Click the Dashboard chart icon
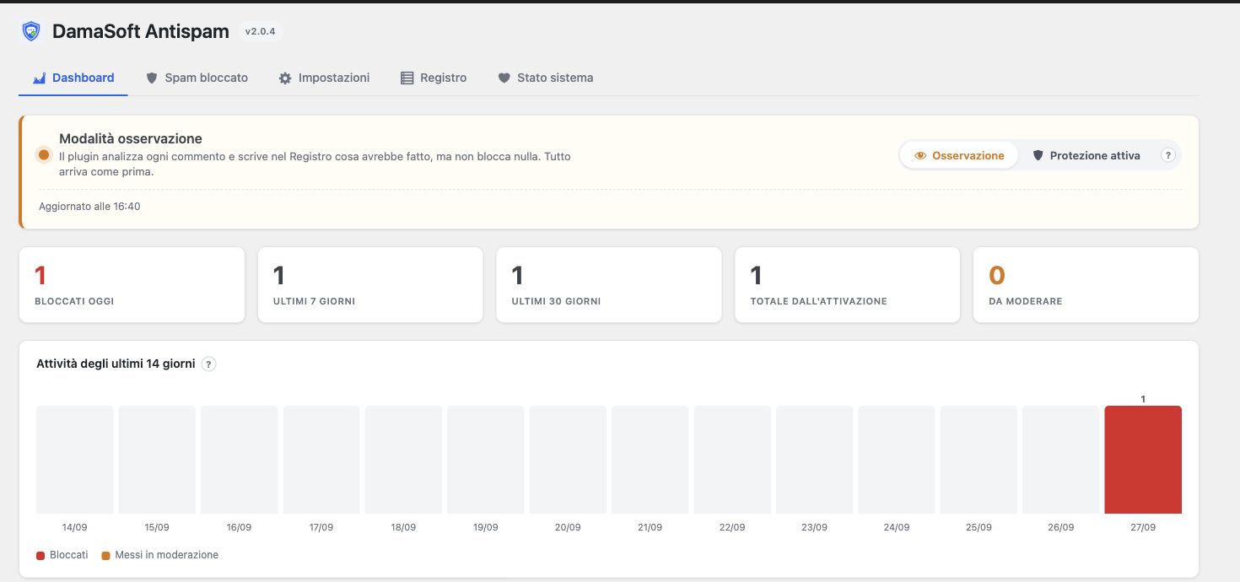 pos(39,78)
